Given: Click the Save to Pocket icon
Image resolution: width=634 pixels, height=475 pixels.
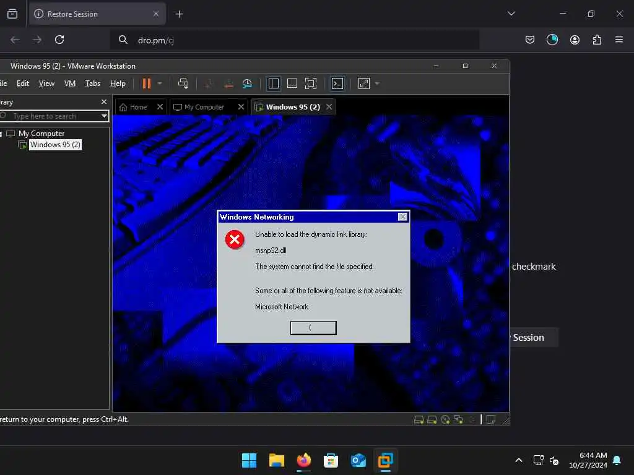Looking at the screenshot, I should pos(530,40).
